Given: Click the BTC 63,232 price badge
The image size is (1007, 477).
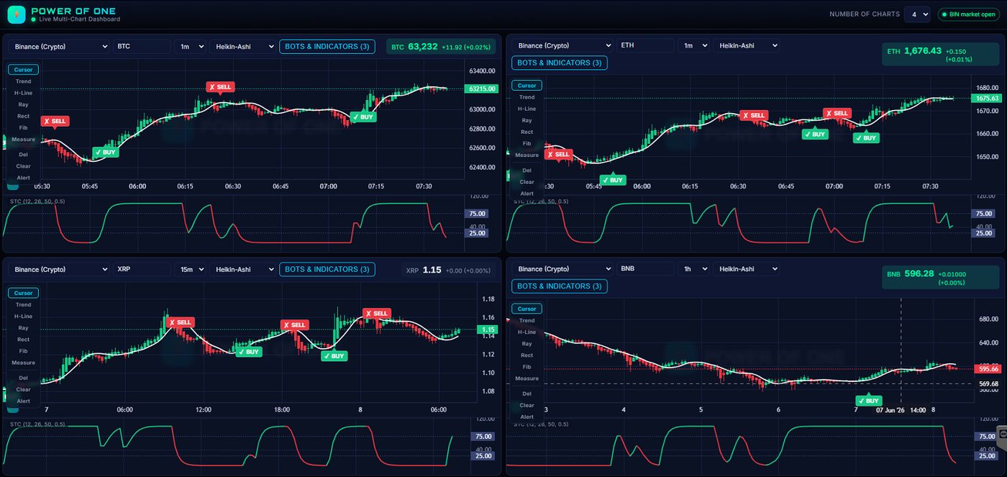Looking at the screenshot, I should (x=441, y=47).
